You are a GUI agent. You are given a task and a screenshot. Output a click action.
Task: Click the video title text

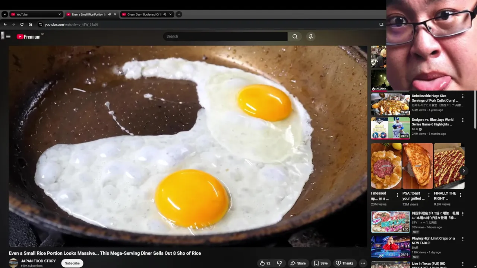click(105, 253)
